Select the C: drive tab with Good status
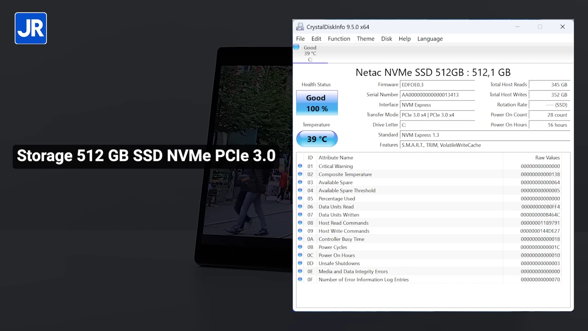The image size is (588, 331). coord(310,53)
